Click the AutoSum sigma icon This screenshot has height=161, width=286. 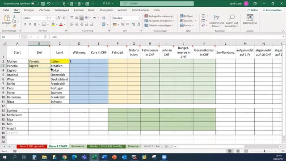click(203, 16)
